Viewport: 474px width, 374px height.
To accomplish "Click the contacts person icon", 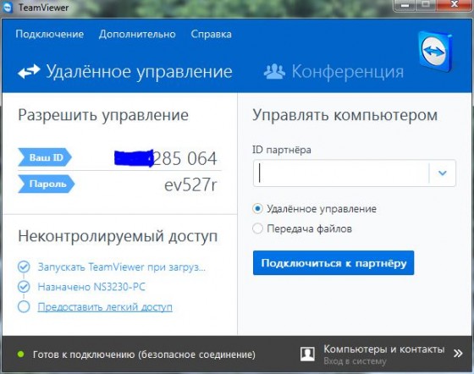I will pyautogui.click(x=307, y=354).
